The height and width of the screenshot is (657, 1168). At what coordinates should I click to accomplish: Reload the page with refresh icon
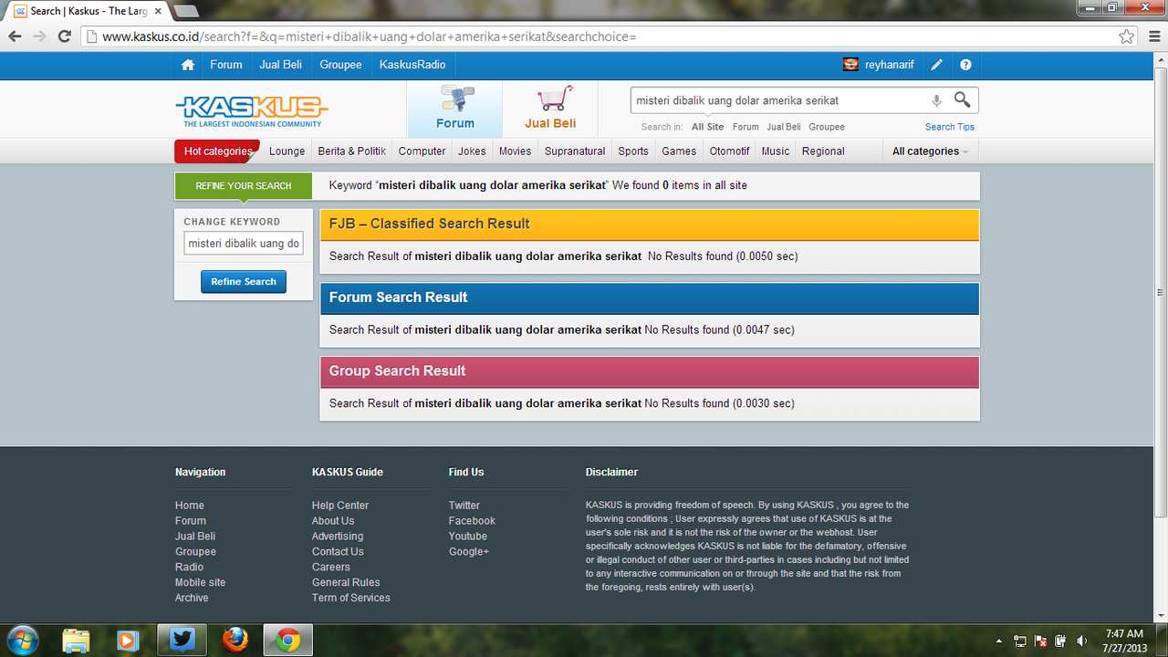point(65,36)
